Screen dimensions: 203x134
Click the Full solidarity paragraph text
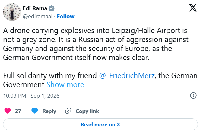click(x=100, y=80)
